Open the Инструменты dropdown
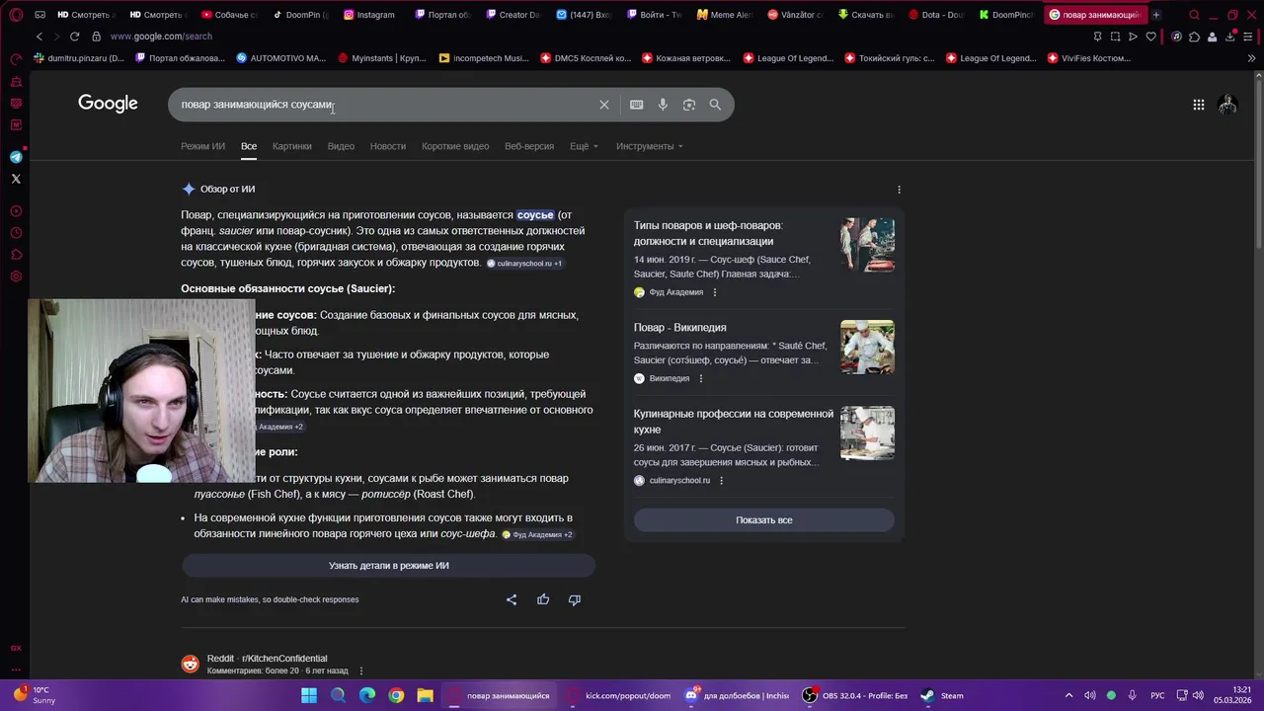The height and width of the screenshot is (711, 1264). point(650,146)
